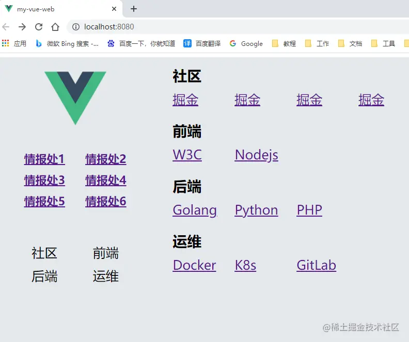Open the 百度翻译 bookmark
The width and height of the screenshot is (409, 342).
point(202,43)
